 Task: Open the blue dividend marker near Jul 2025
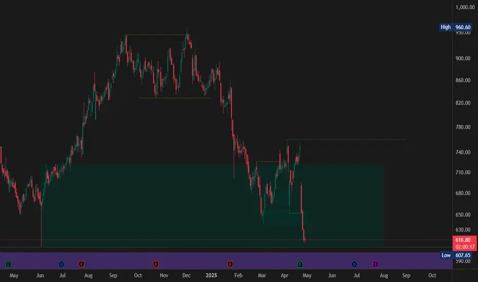click(354, 264)
